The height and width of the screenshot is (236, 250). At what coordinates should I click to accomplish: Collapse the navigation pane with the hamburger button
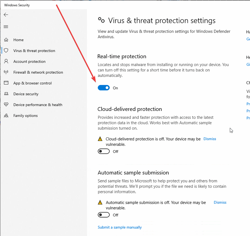[5, 27]
